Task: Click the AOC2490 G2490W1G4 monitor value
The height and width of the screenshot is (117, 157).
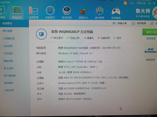Action: click(82, 88)
